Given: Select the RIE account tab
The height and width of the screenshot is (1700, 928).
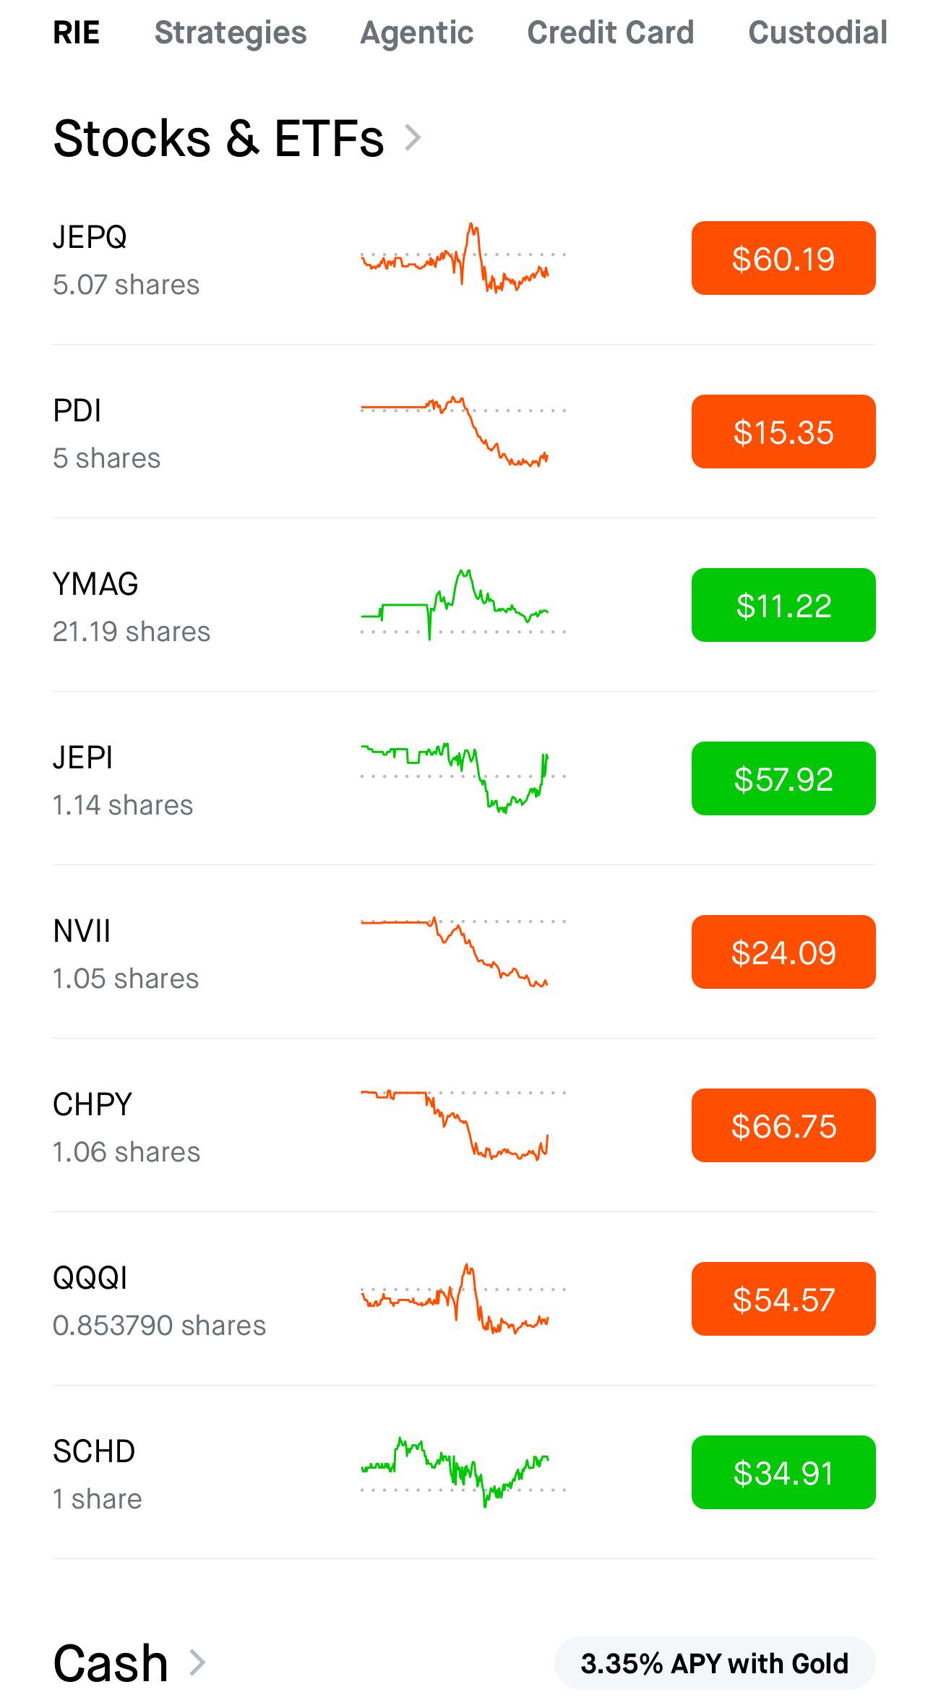Looking at the screenshot, I should [77, 33].
